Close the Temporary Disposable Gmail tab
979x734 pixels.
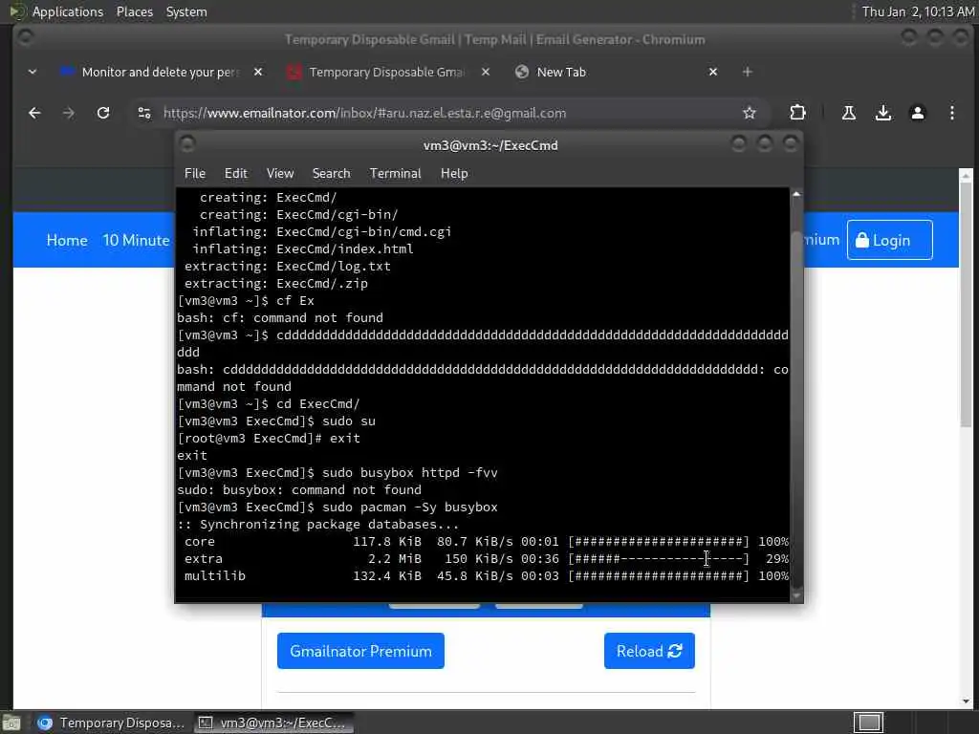point(485,72)
